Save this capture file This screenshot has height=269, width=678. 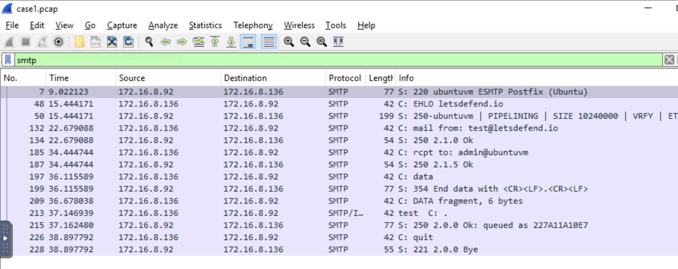pos(96,42)
